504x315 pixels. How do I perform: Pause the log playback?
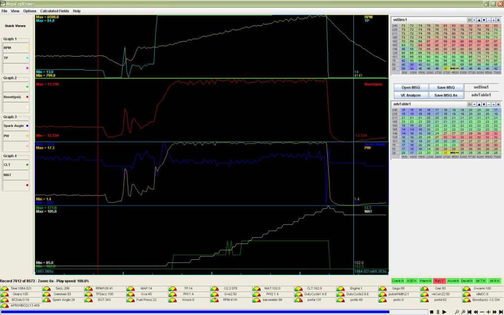point(438,312)
